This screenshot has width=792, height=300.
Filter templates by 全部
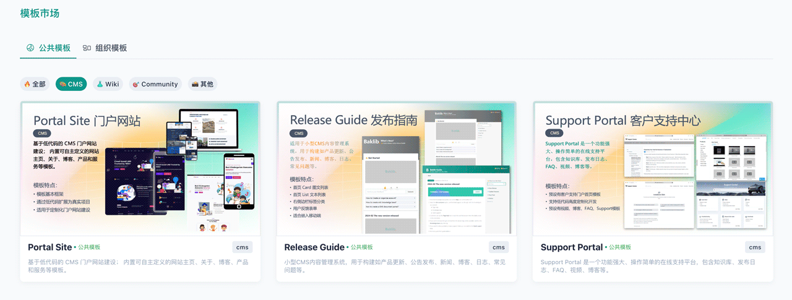(35, 84)
